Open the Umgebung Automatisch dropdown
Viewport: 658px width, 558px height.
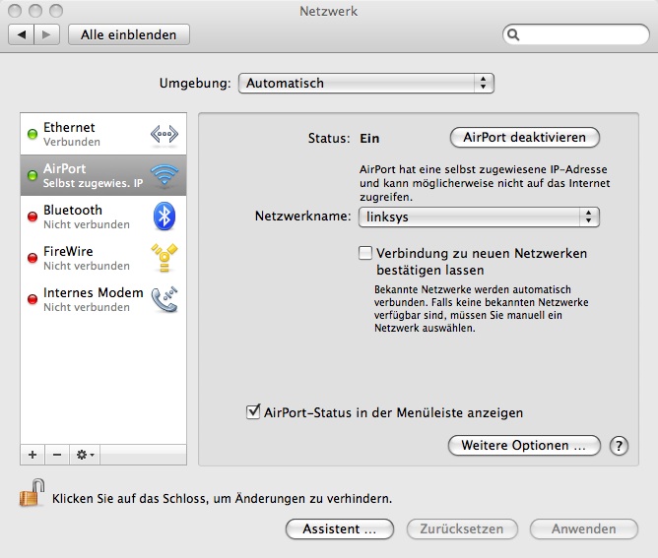pyautogui.click(x=366, y=83)
